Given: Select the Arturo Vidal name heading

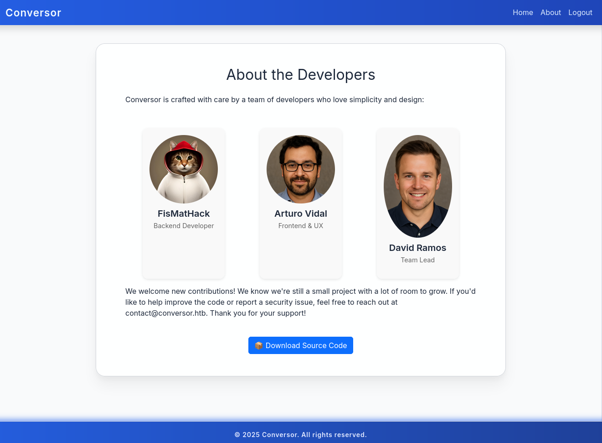Looking at the screenshot, I should tap(301, 214).
